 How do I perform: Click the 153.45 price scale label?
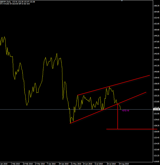click(x=157, y=18)
